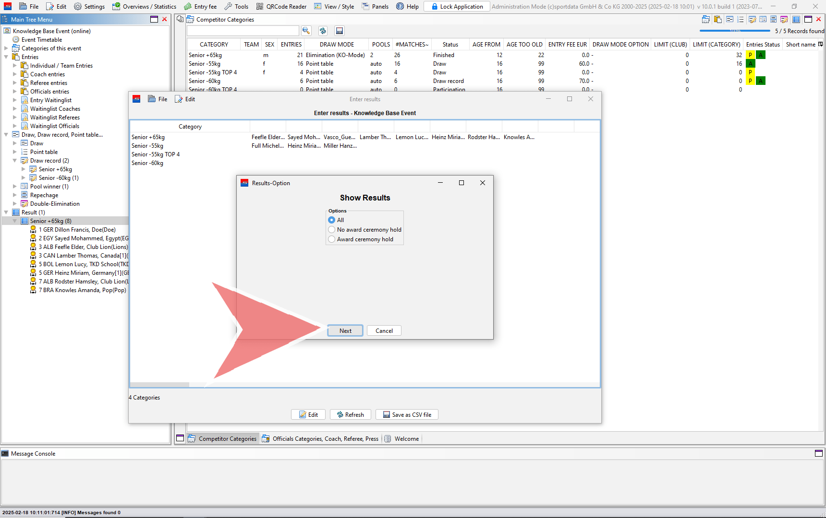Click the Lock Application button
The image size is (826, 518).
[x=457, y=6]
